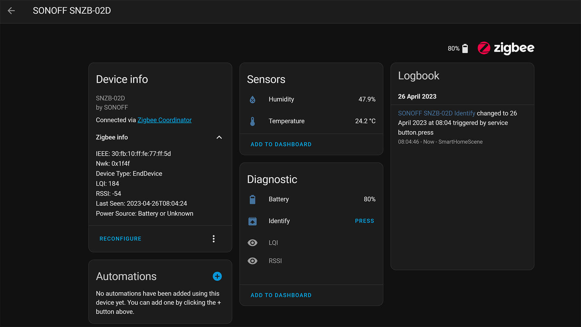
Task: Click the 80% text in the header
Action: point(454,48)
